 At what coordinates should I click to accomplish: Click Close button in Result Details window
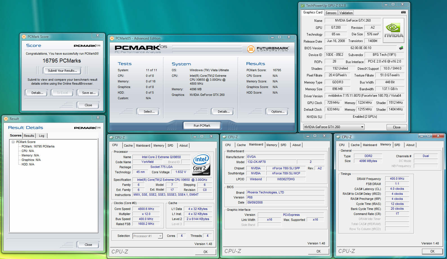pyautogui.click(x=88, y=245)
